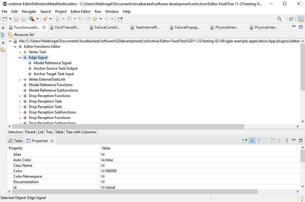Click the project explorer icon in left sidebar

[3, 50]
